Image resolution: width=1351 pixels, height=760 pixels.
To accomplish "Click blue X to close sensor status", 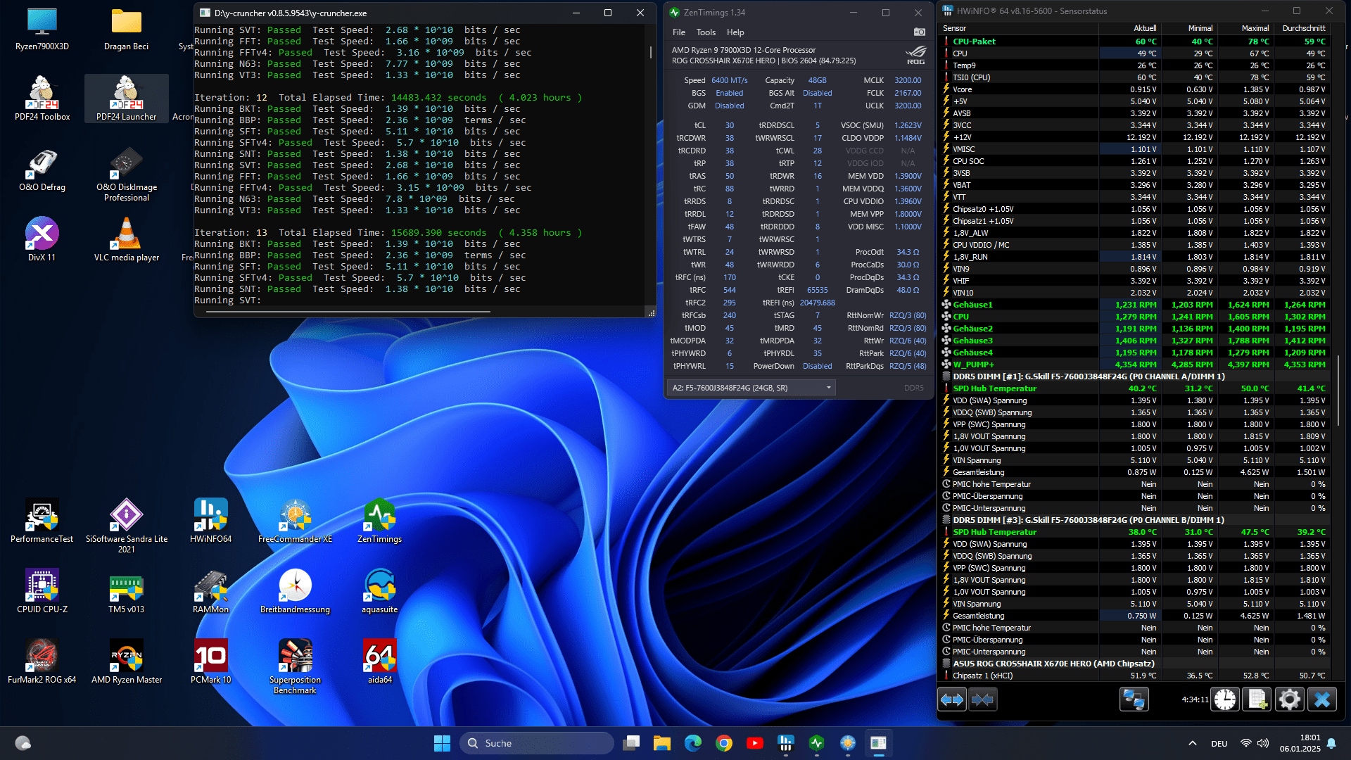I will 1321,699.
